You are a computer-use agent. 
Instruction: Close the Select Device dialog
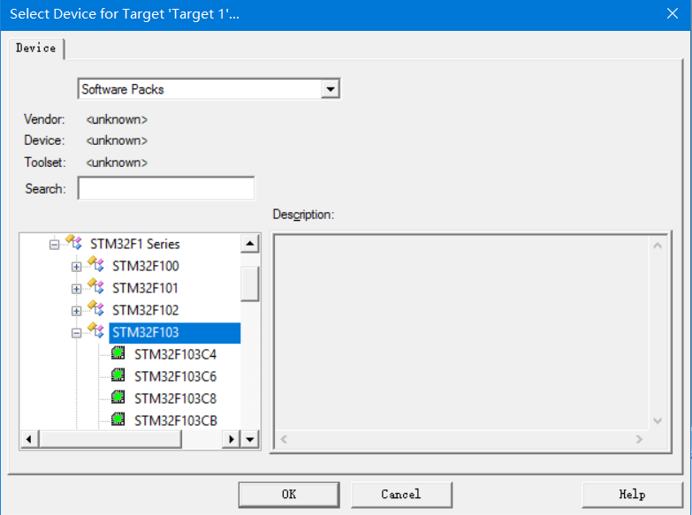[x=673, y=13]
